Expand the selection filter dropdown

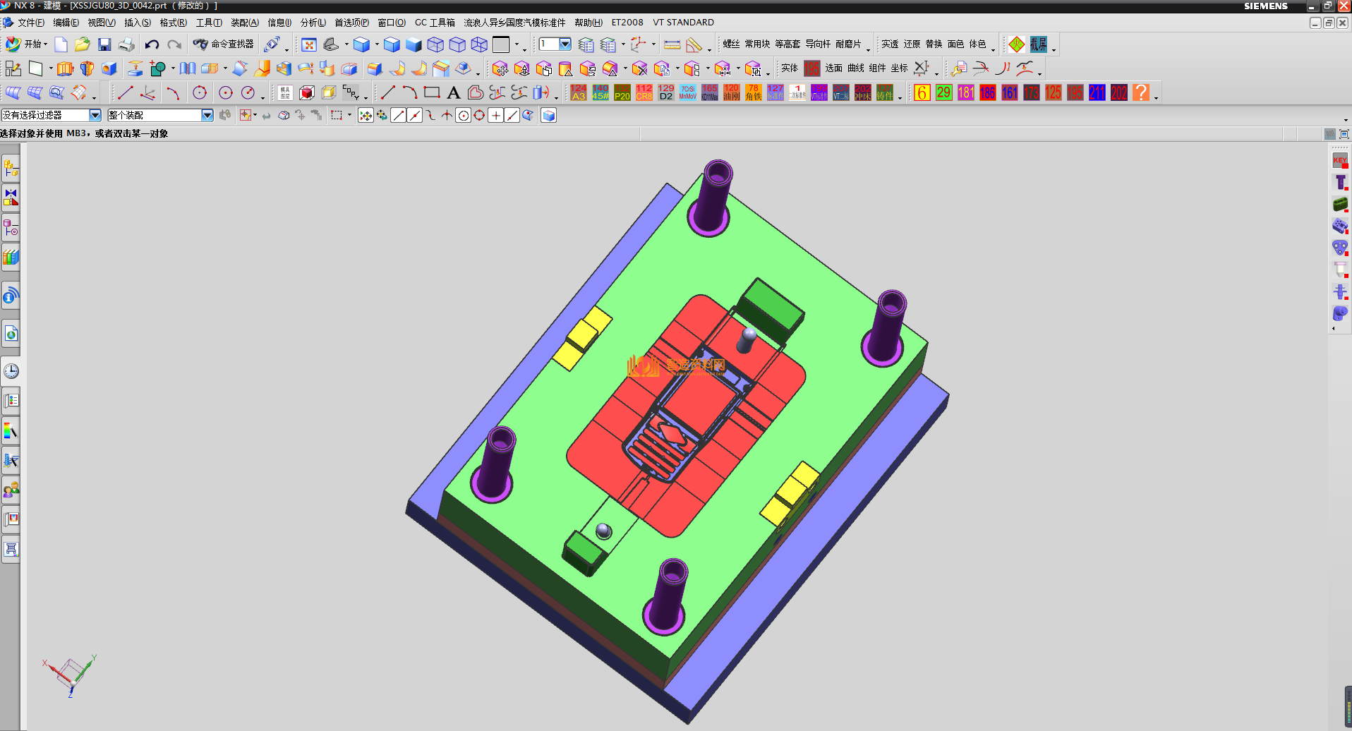pos(95,115)
